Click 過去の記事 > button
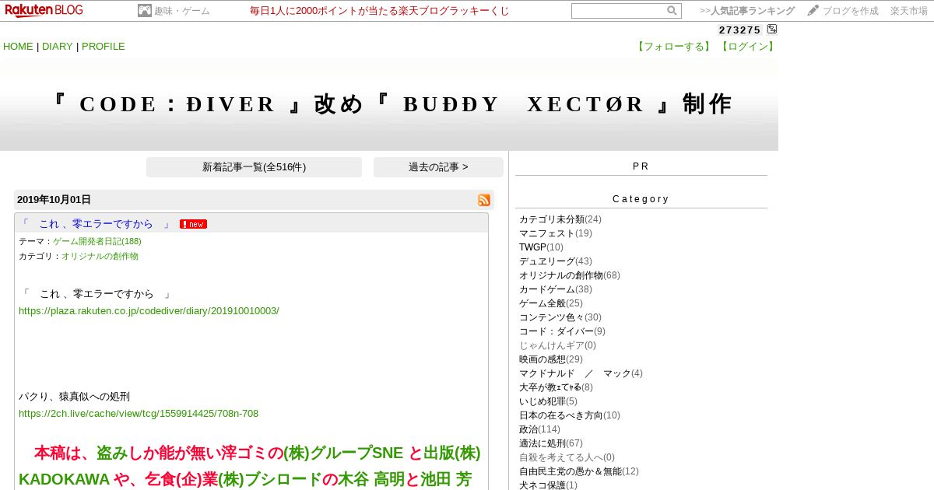The width and height of the screenshot is (934, 490). pos(438,167)
